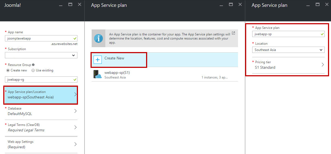Image resolution: width=331 pixels, height=154 pixels.
Task: Click the Joomla! blade title
Action: (x=13, y=5)
